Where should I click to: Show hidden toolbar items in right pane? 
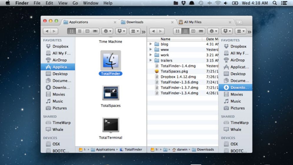click(x=249, y=32)
